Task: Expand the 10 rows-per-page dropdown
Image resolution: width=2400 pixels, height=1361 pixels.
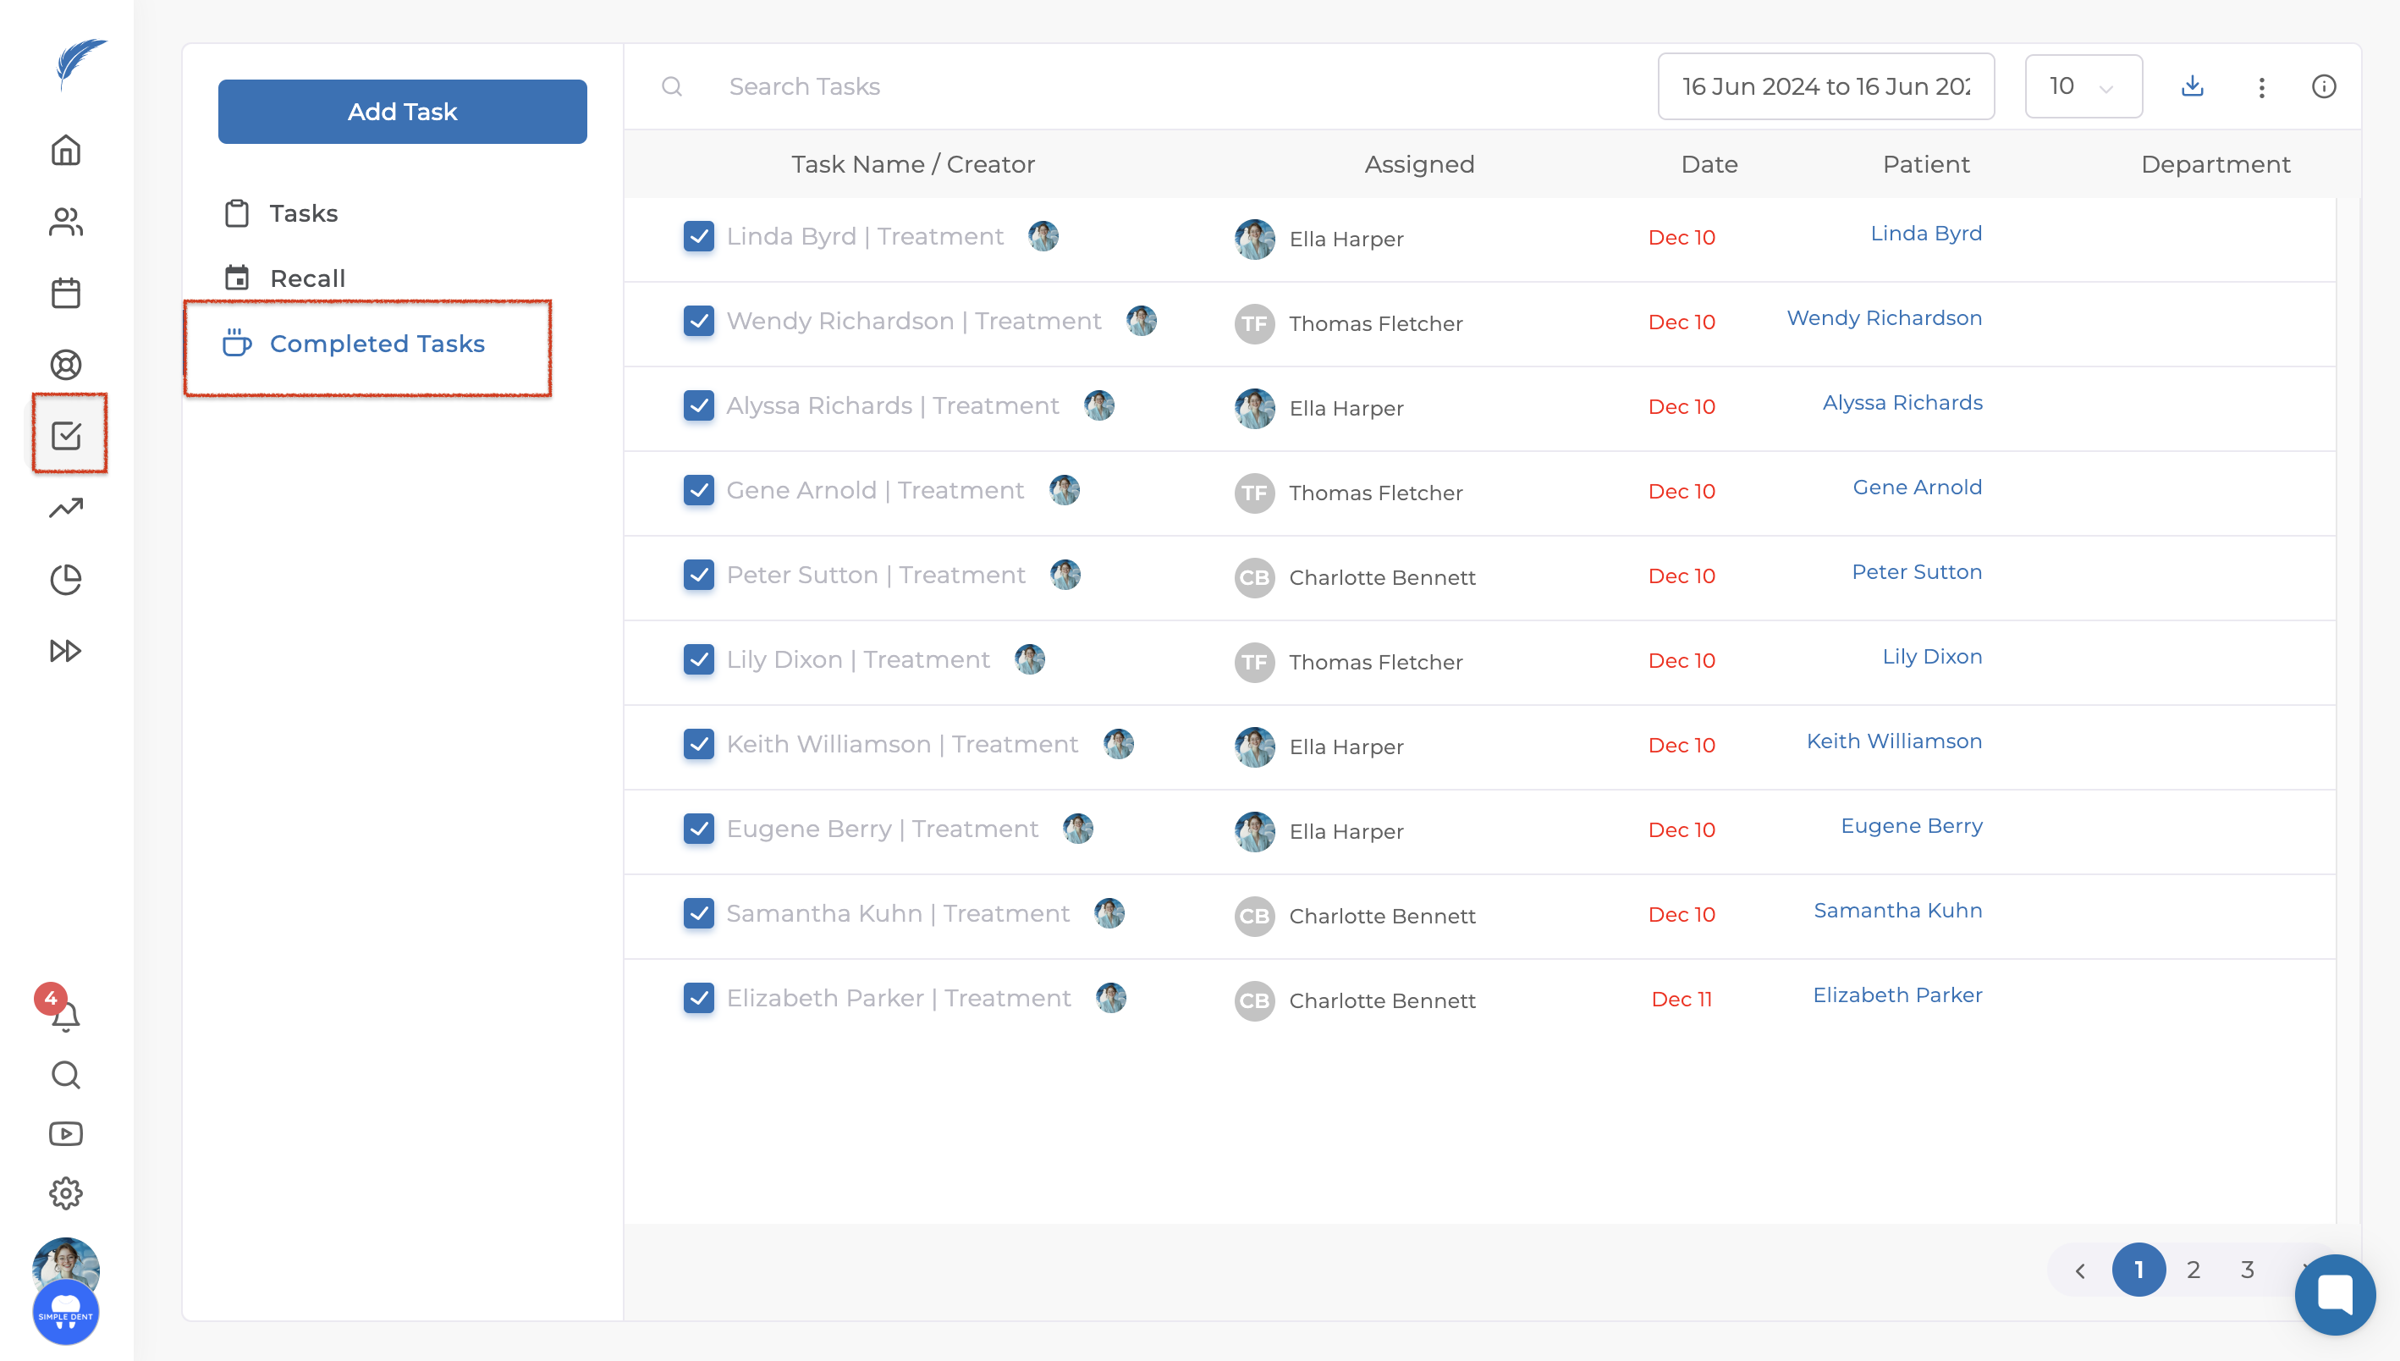Action: pyautogui.click(x=2083, y=87)
